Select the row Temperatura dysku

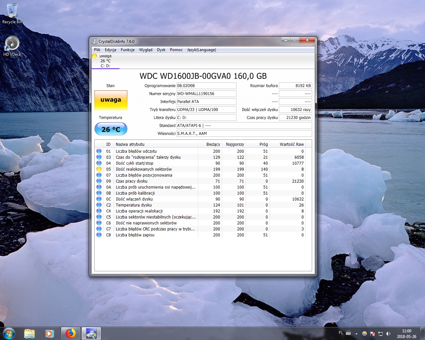tap(200, 205)
